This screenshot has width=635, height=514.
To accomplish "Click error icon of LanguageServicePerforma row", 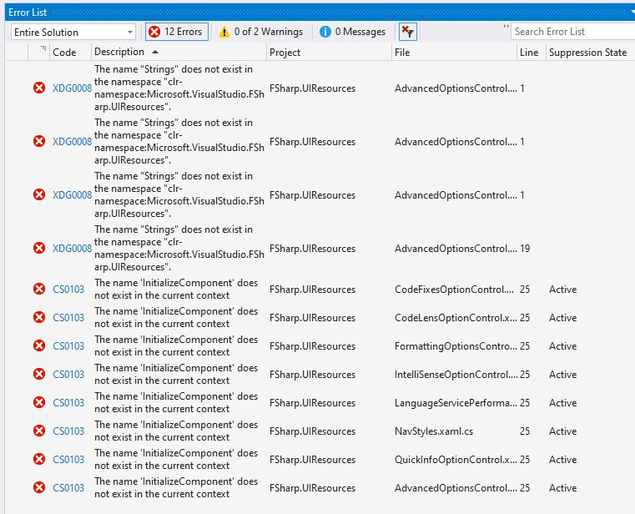I will click(39, 402).
